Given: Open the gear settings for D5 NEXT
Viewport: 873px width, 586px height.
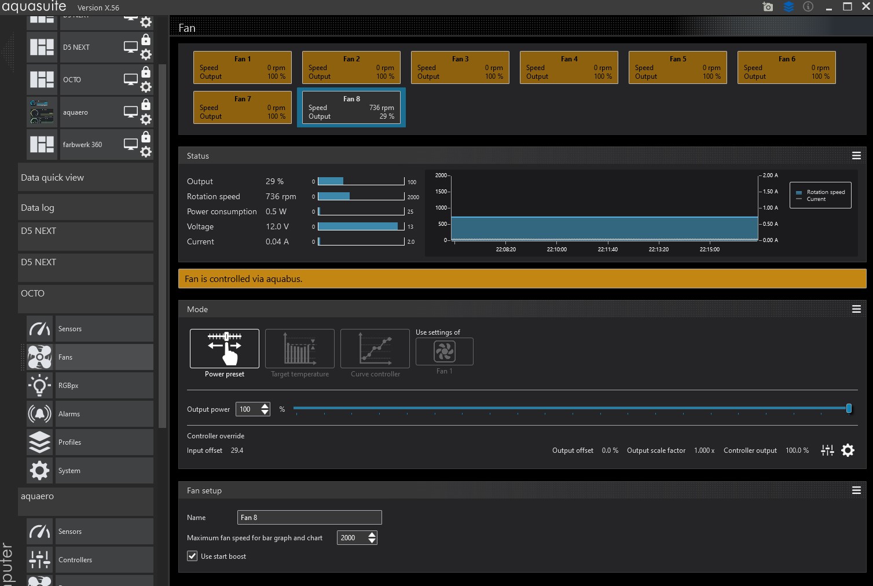Looking at the screenshot, I should click(146, 54).
